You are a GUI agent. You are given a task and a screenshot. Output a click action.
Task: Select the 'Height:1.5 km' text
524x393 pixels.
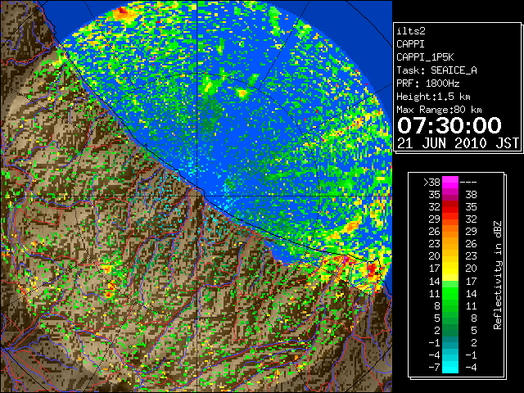[433, 97]
